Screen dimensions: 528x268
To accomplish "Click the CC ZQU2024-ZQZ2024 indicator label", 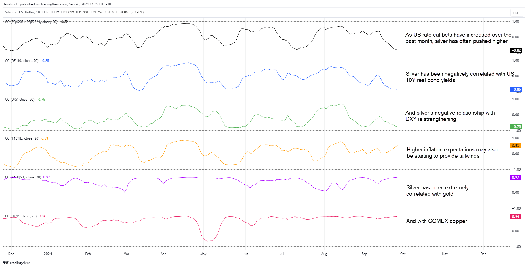I will tap(31, 22).
